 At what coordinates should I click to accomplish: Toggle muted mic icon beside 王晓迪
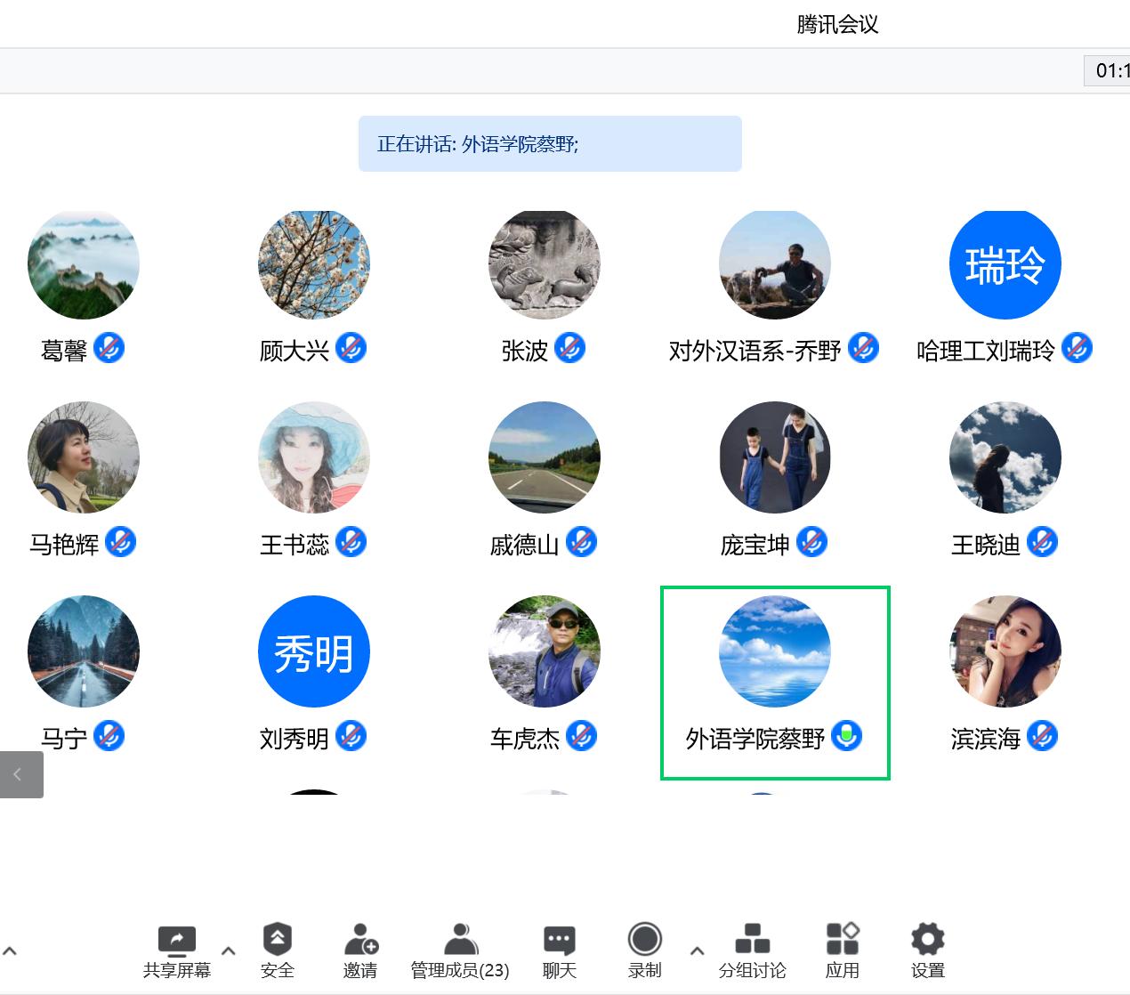(x=1042, y=542)
